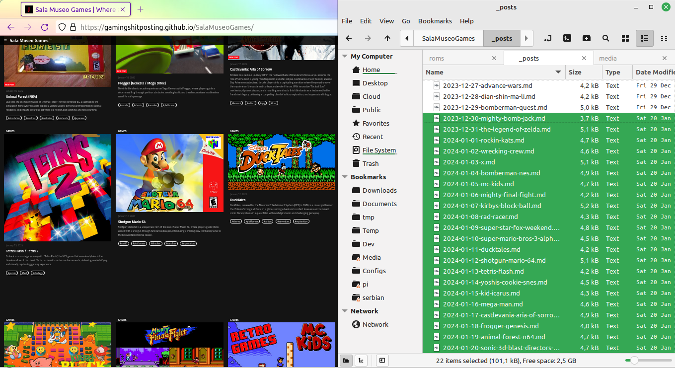The width and height of the screenshot is (675, 368).
Task: Collapse the My Computer section
Action: [x=345, y=57]
